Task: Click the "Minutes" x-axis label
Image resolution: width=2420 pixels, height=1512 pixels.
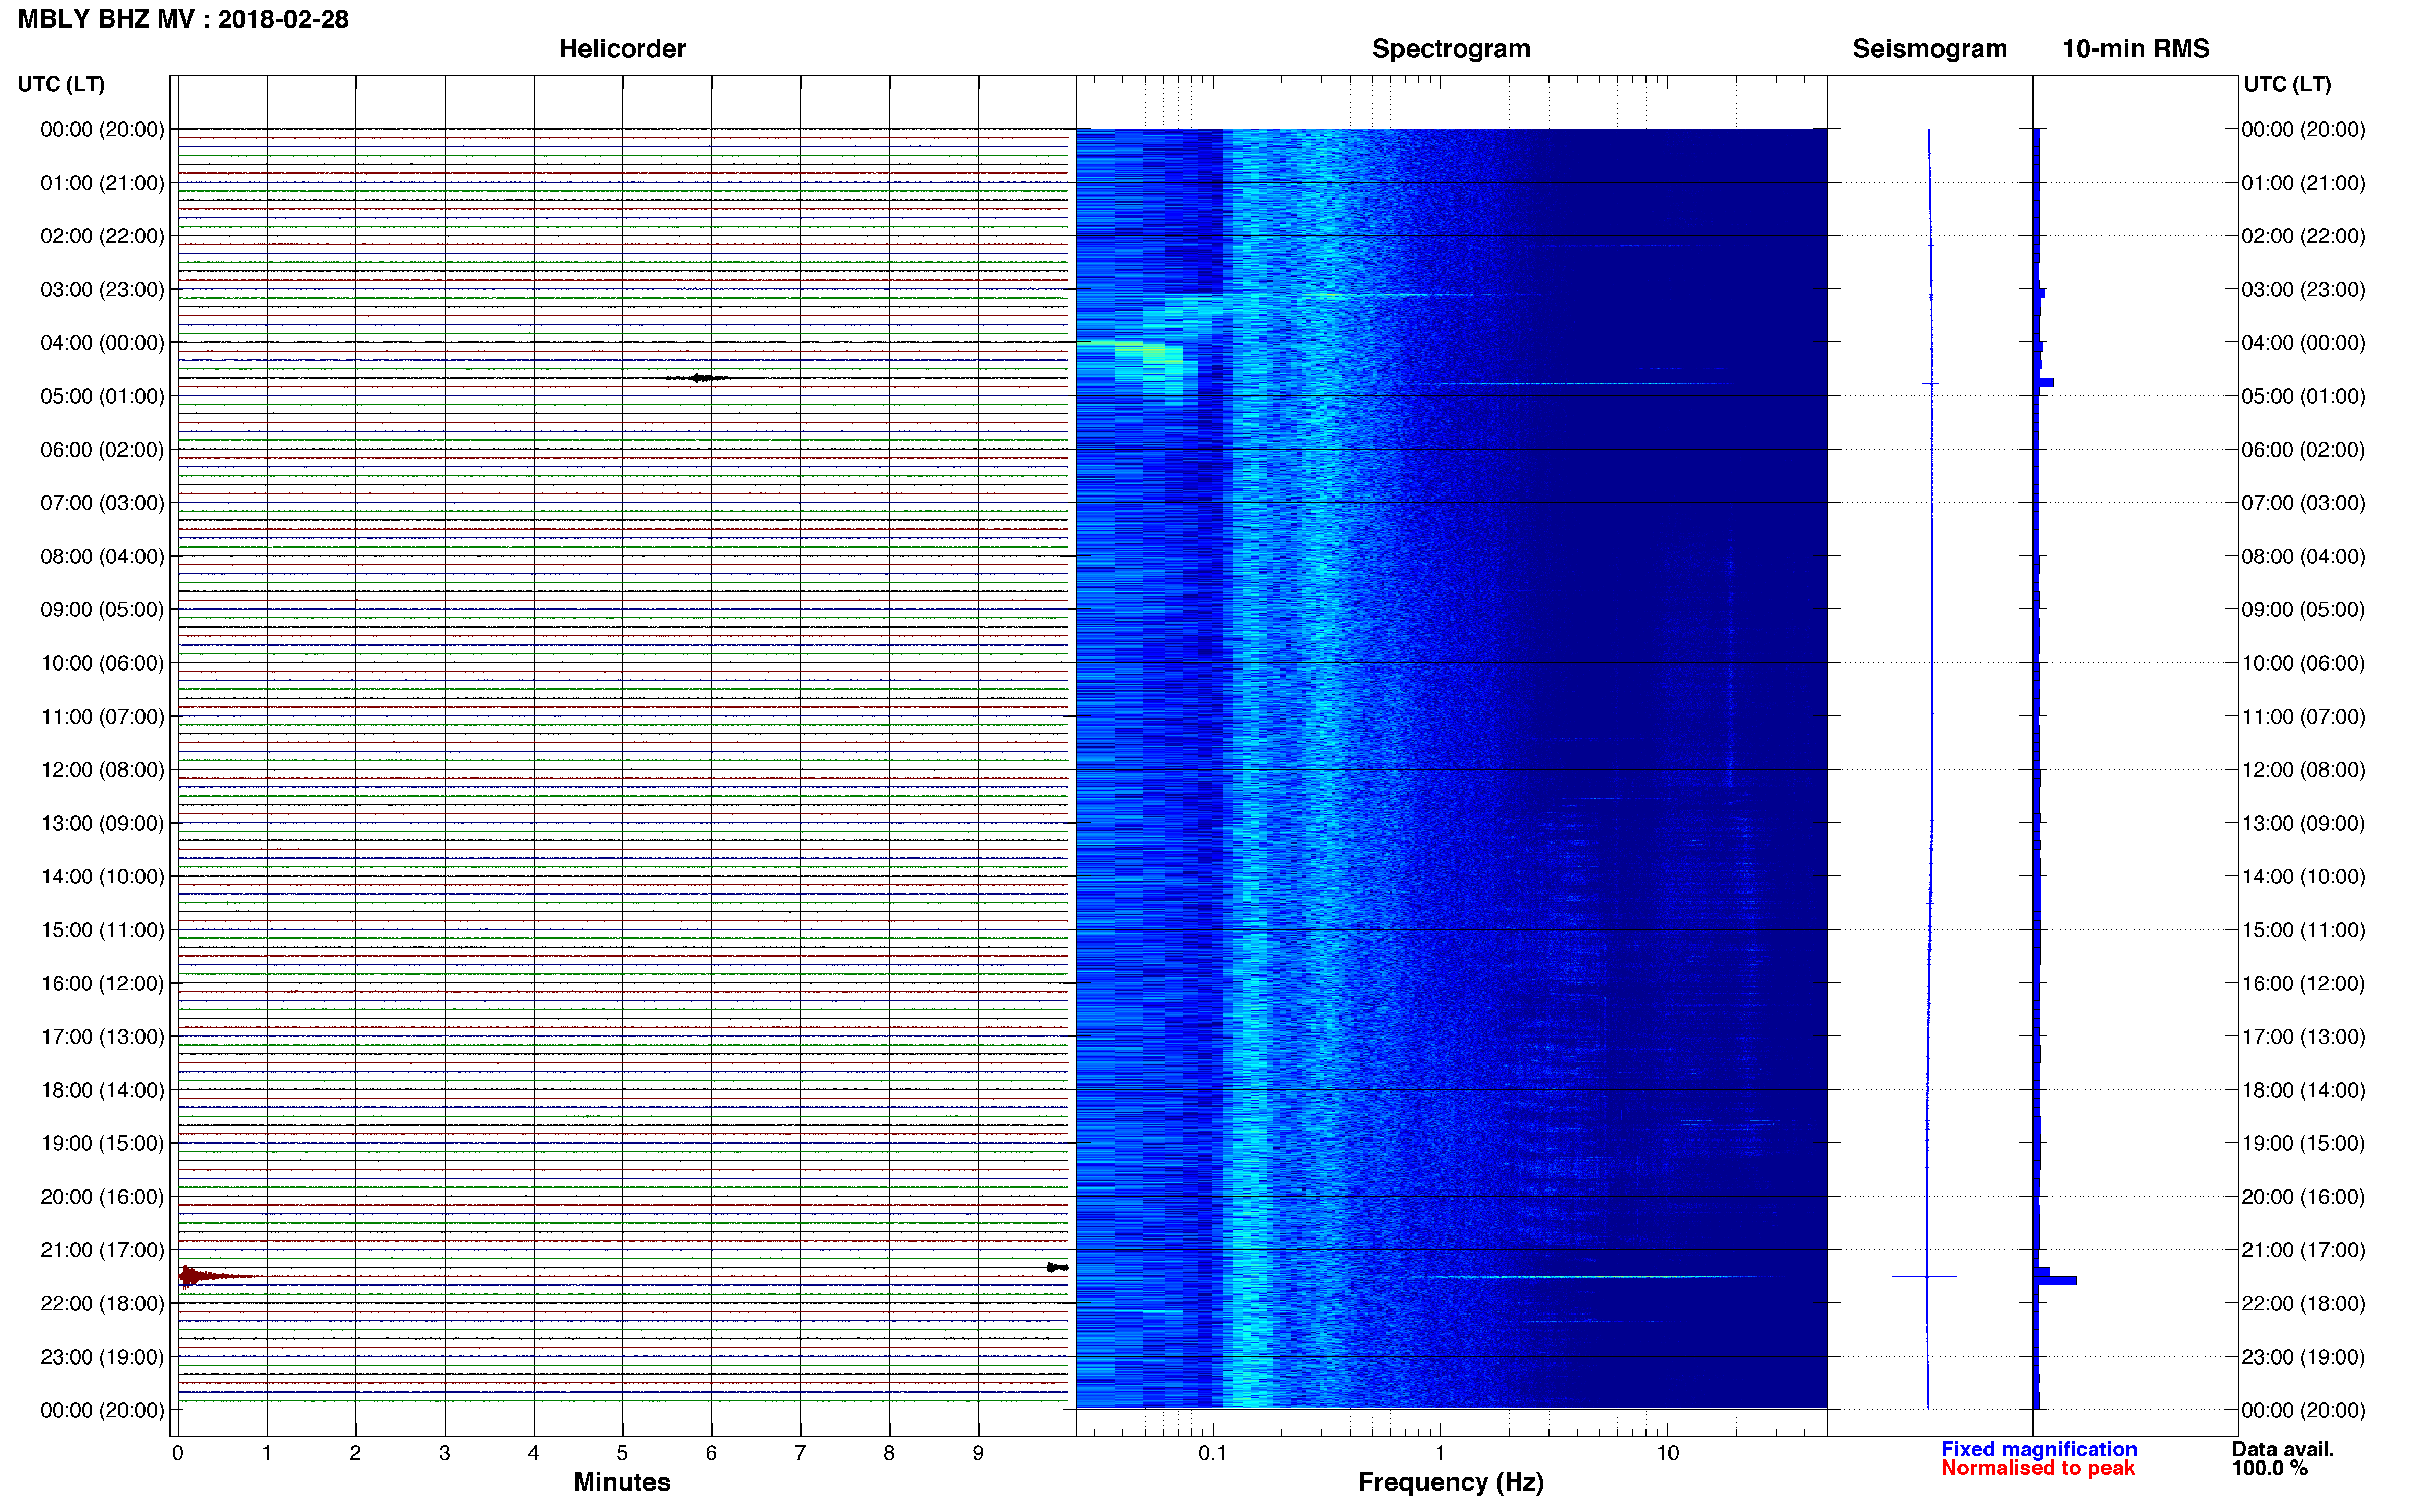Action: (622, 1482)
